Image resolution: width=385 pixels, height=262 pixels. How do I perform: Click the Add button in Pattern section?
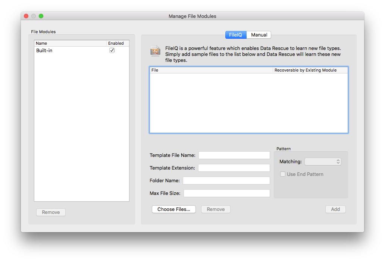click(x=335, y=209)
